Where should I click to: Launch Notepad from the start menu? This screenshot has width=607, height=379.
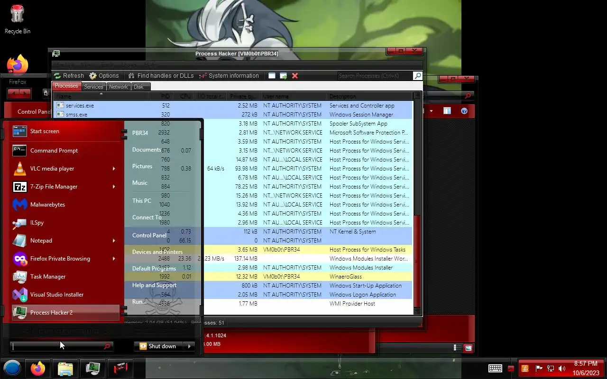66,241
